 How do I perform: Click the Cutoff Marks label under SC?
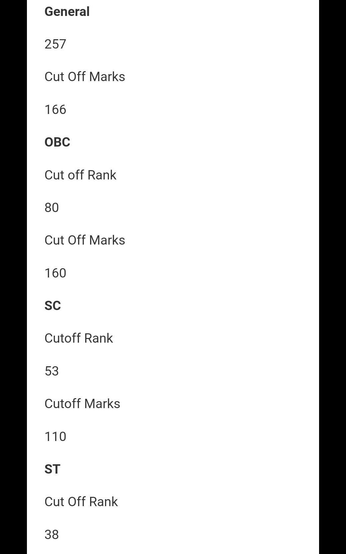(82, 404)
